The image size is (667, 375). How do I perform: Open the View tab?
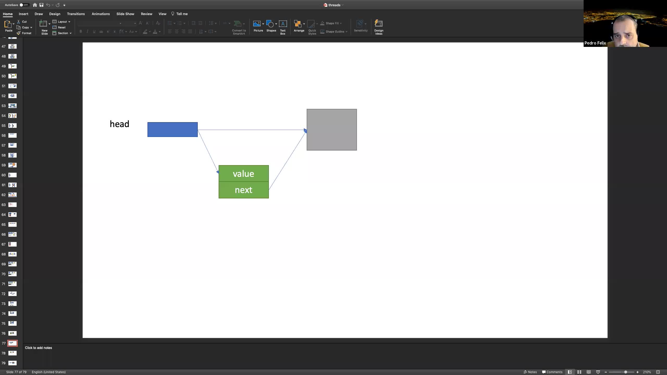point(162,14)
